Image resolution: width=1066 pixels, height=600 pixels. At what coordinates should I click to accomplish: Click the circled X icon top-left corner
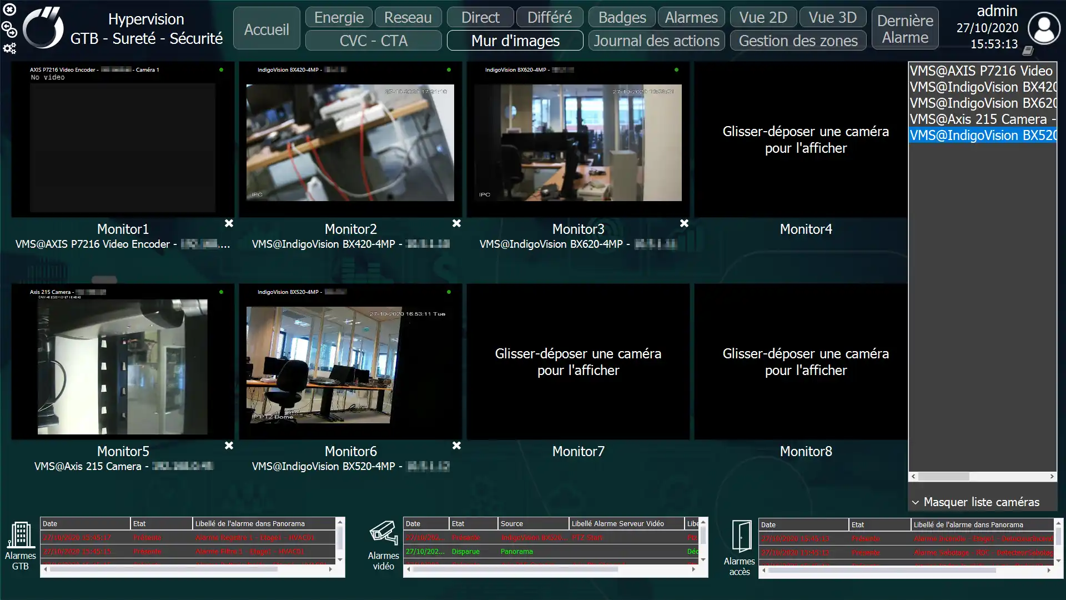[x=9, y=9]
